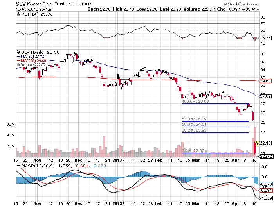Click the High 23.13 value
Screen dimensions: 274x207
coord(123,9)
